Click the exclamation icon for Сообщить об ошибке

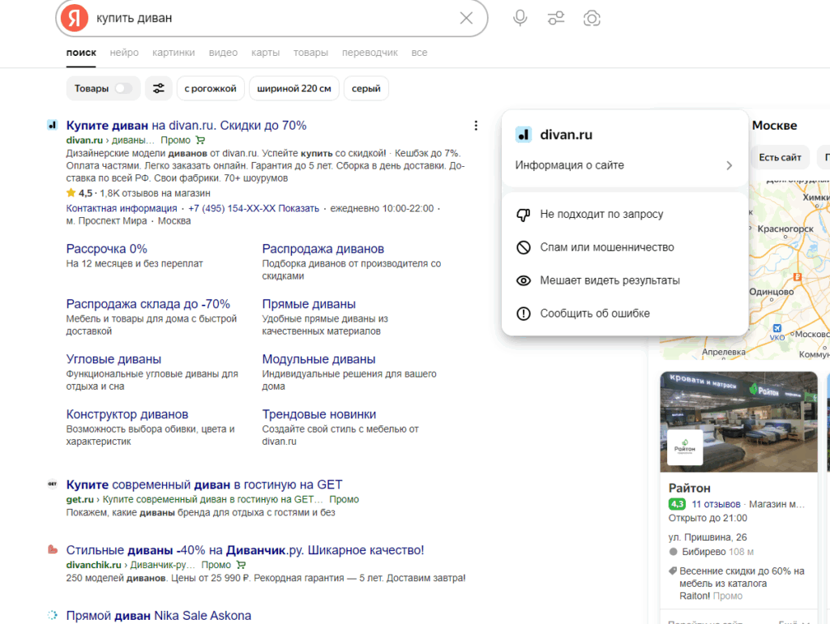coord(524,314)
